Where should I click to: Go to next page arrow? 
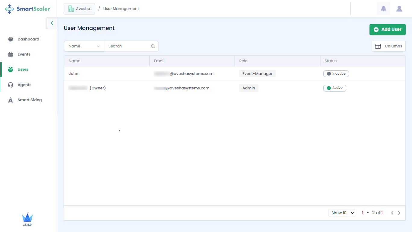(x=399, y=213)
